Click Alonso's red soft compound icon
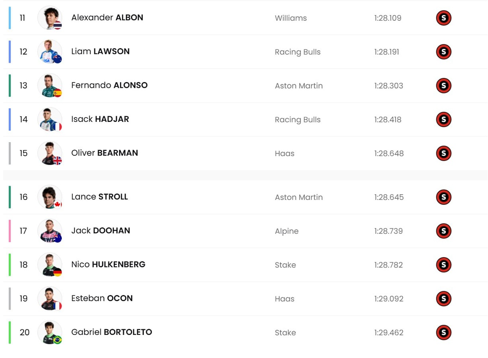 pyautogui.click(x=444, y=85)
